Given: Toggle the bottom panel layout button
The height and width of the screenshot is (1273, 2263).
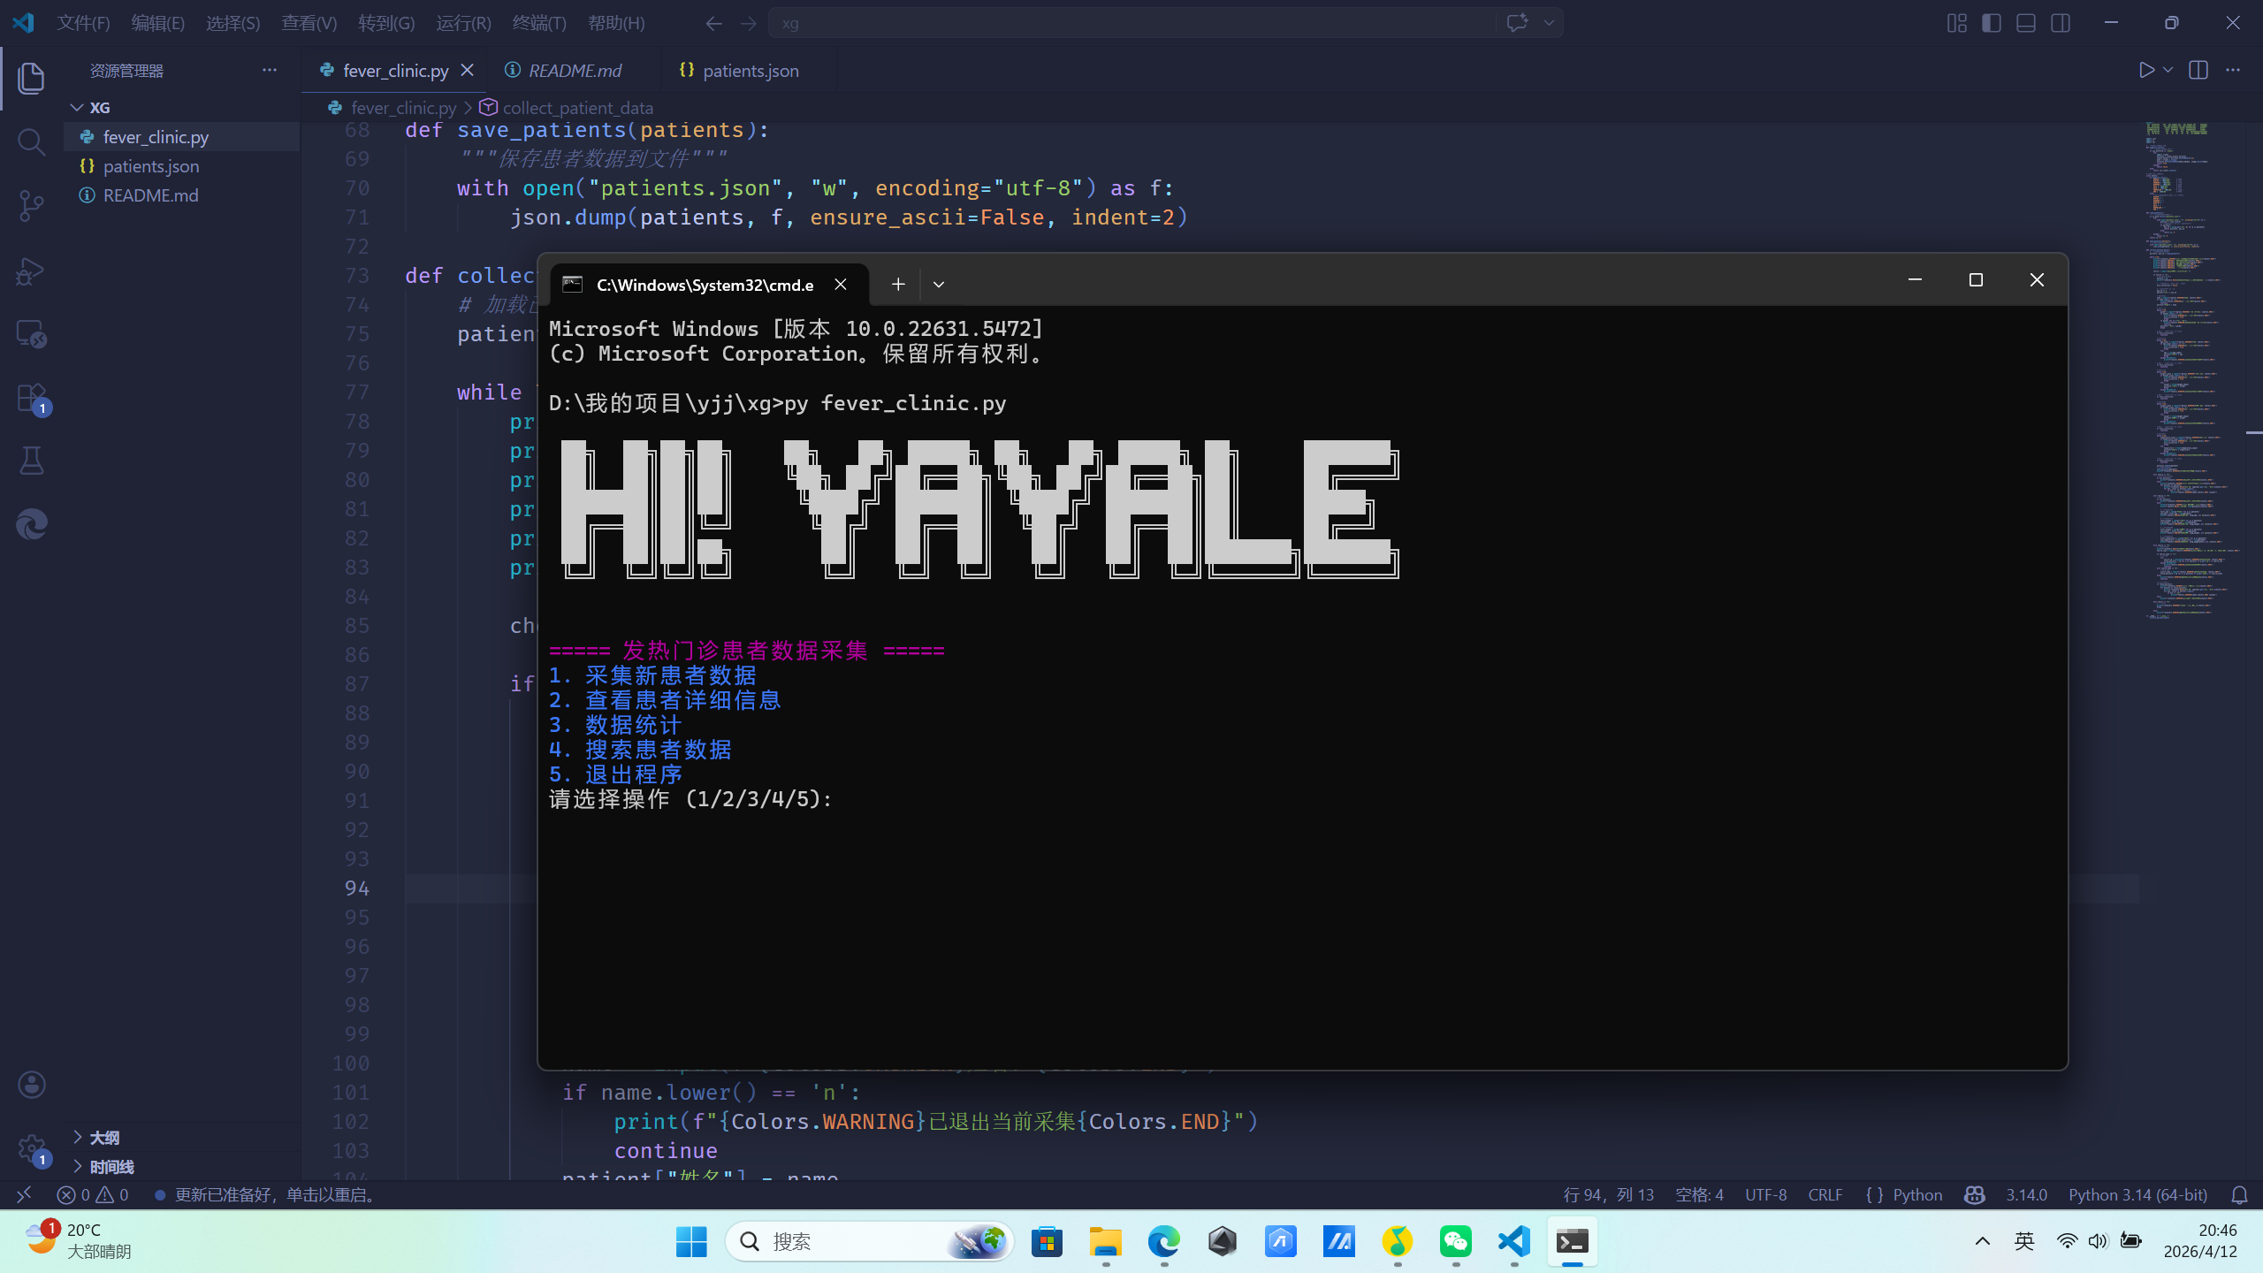Looking at the screenshot, I should (x=2026, y=23).
